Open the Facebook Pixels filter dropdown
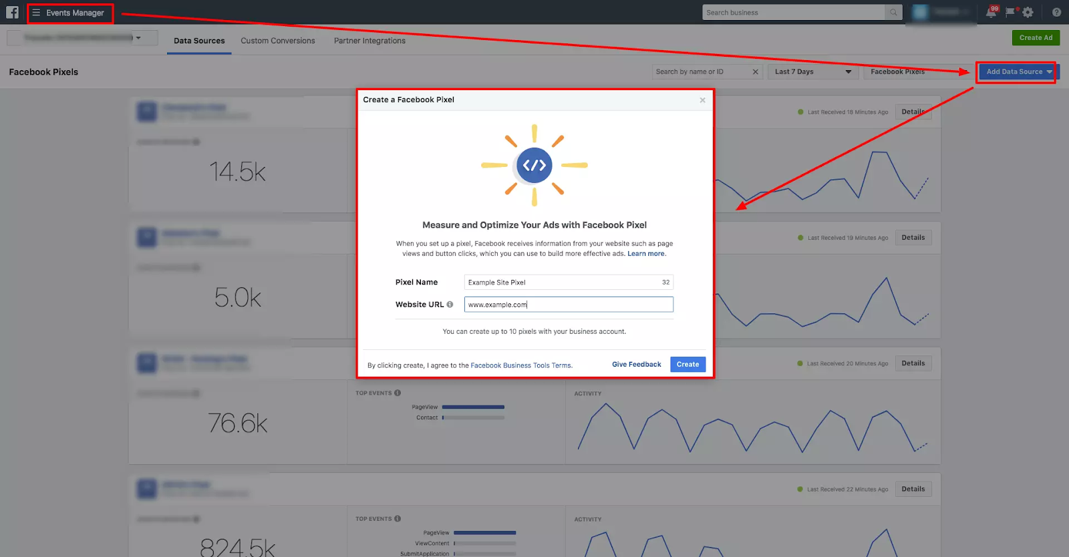Image resolution: width=1069 pixels, height=557 pixels. [x=917, y=71]
